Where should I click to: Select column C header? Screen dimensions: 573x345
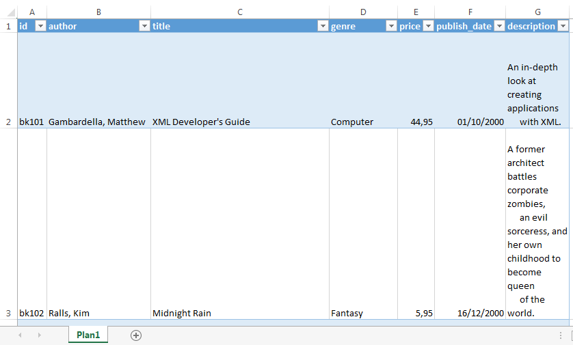[x=239, y=12]
